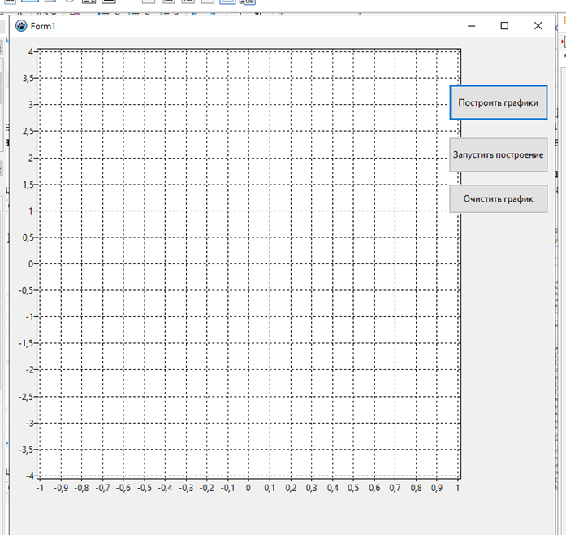
Task: Click the X-axis tick label "0,9"
Action: point(437,489)
